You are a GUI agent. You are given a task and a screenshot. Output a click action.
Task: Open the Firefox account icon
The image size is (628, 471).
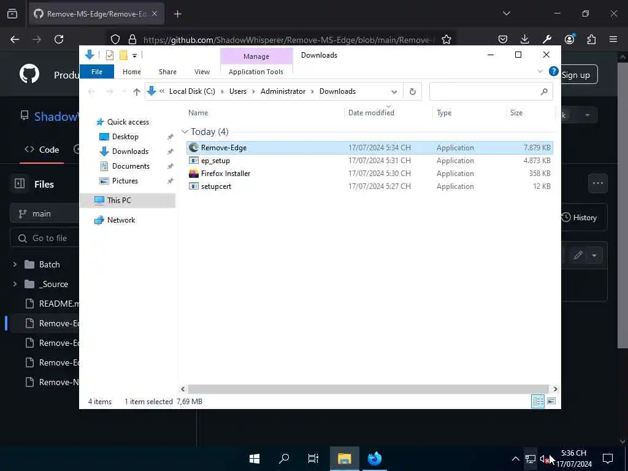pyautogui.click(x=569, y=39)
